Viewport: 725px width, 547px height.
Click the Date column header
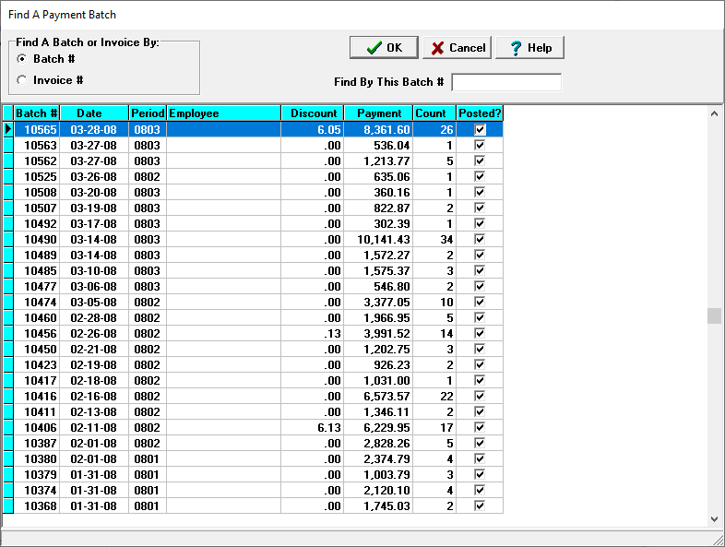[94, 113]
